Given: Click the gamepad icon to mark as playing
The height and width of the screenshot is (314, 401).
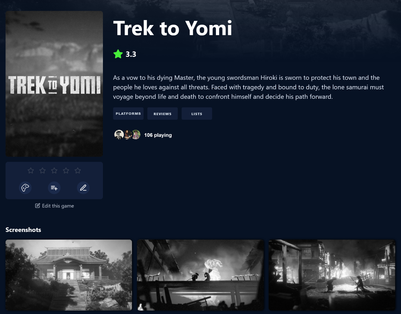Looking at the screenshot, I should coord(25,188).
